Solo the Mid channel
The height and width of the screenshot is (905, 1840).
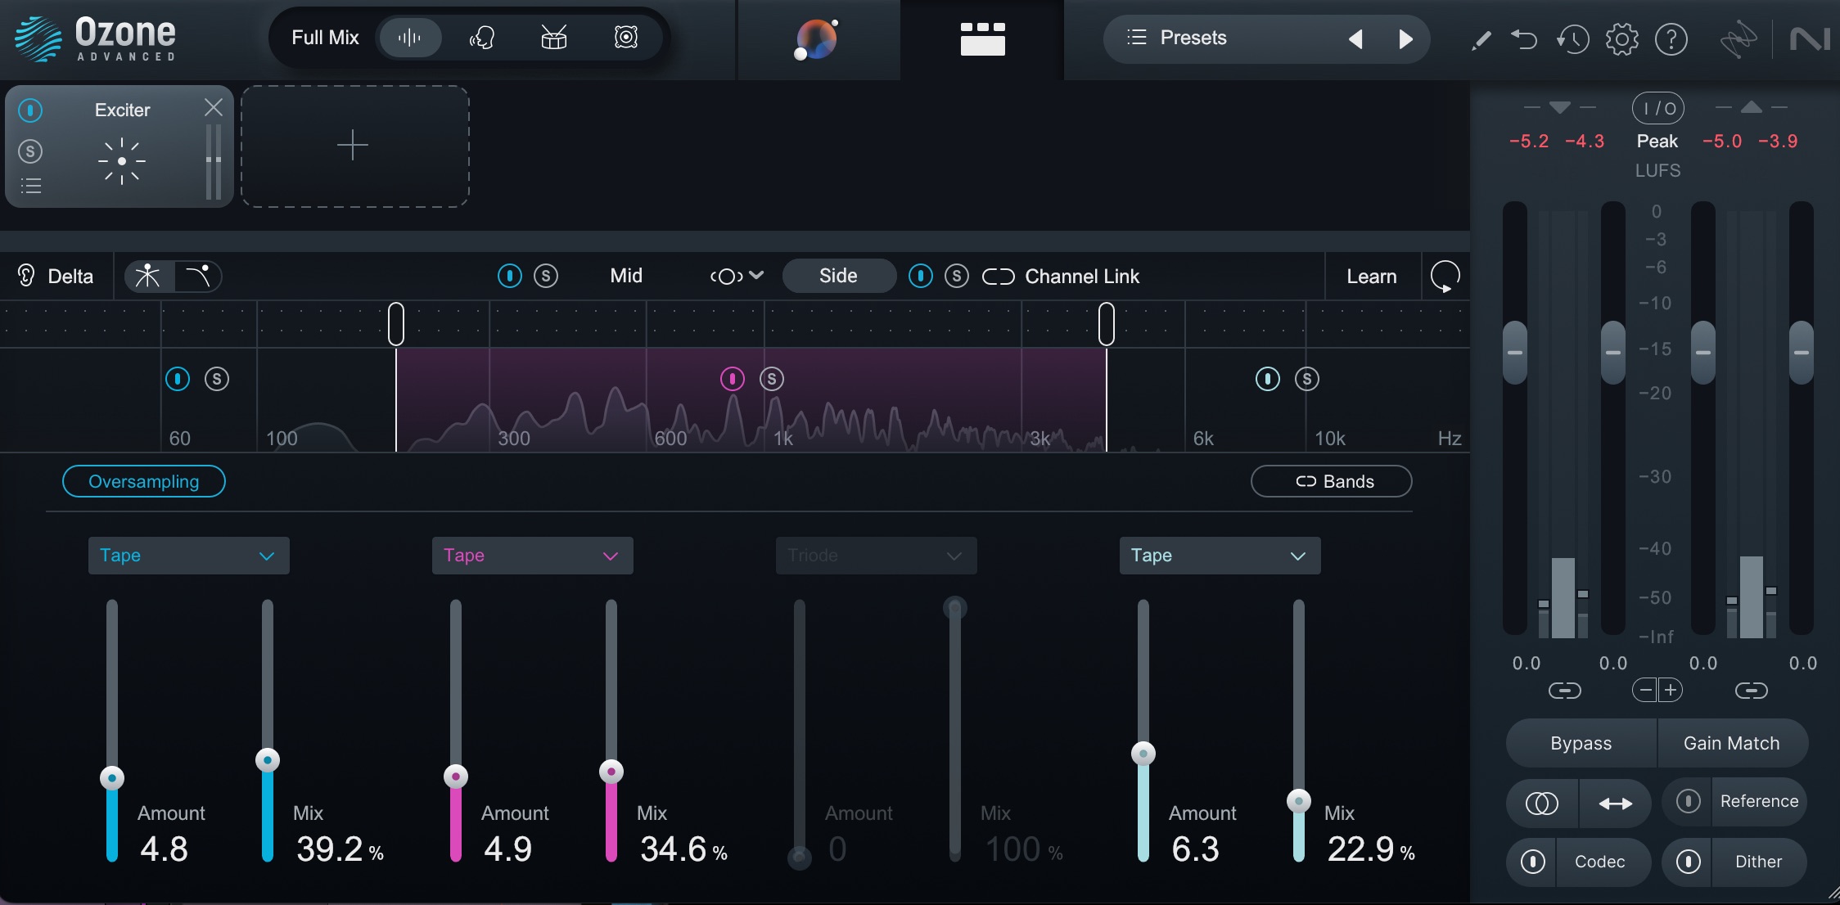(546, 276)
